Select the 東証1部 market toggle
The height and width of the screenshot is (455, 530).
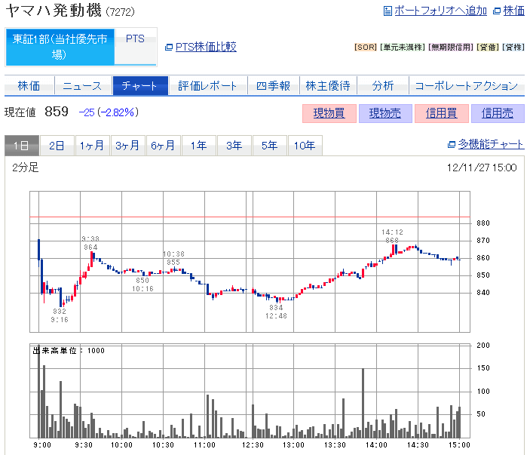coord(60,47)
